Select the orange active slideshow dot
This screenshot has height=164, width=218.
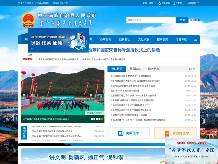(102, 119)
